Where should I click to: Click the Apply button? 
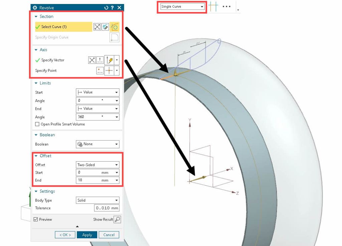pyautogui.click(x=87, y=235)
